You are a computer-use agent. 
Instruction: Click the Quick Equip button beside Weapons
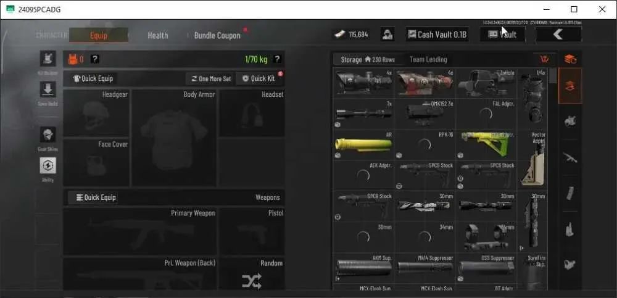tap(96, 197)
